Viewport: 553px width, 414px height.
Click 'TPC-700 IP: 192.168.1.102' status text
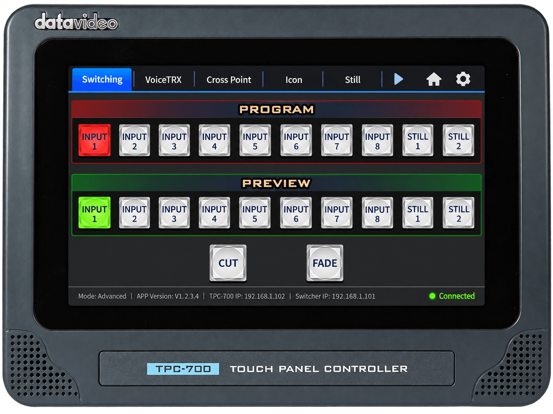tap(247, 296)
